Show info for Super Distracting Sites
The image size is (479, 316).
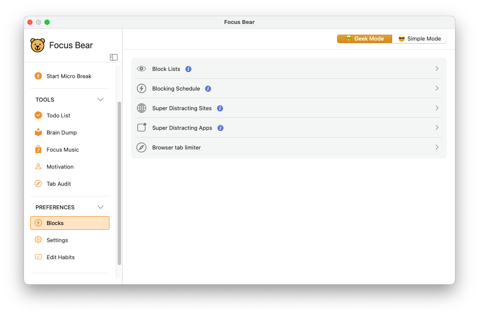tap(220, 108)
